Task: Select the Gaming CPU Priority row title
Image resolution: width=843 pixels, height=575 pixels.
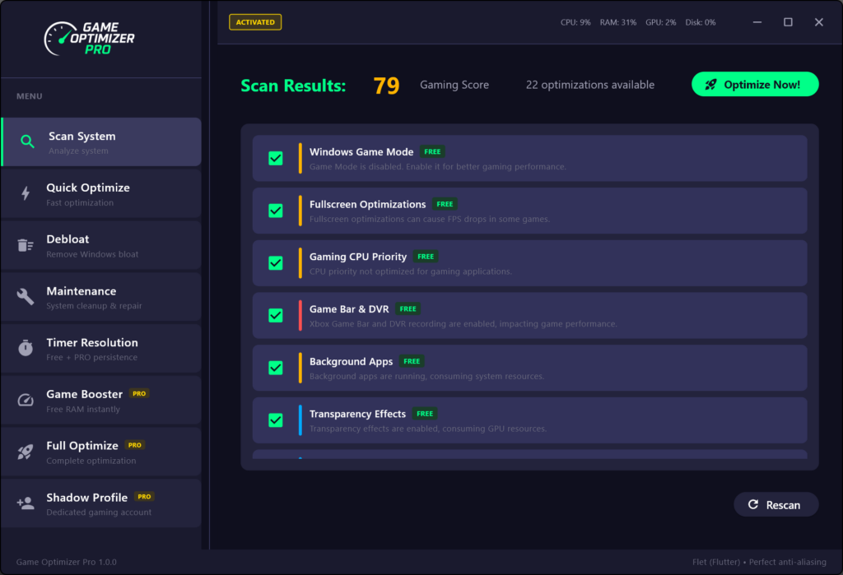Action: (x=358, y=257)
